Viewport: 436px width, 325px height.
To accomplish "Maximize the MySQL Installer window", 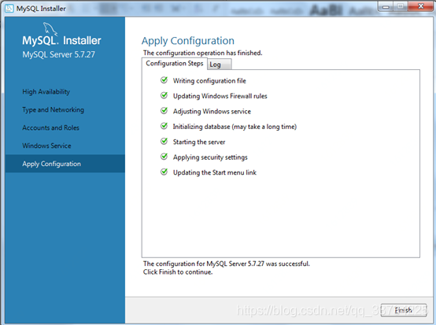I will 401,7.
